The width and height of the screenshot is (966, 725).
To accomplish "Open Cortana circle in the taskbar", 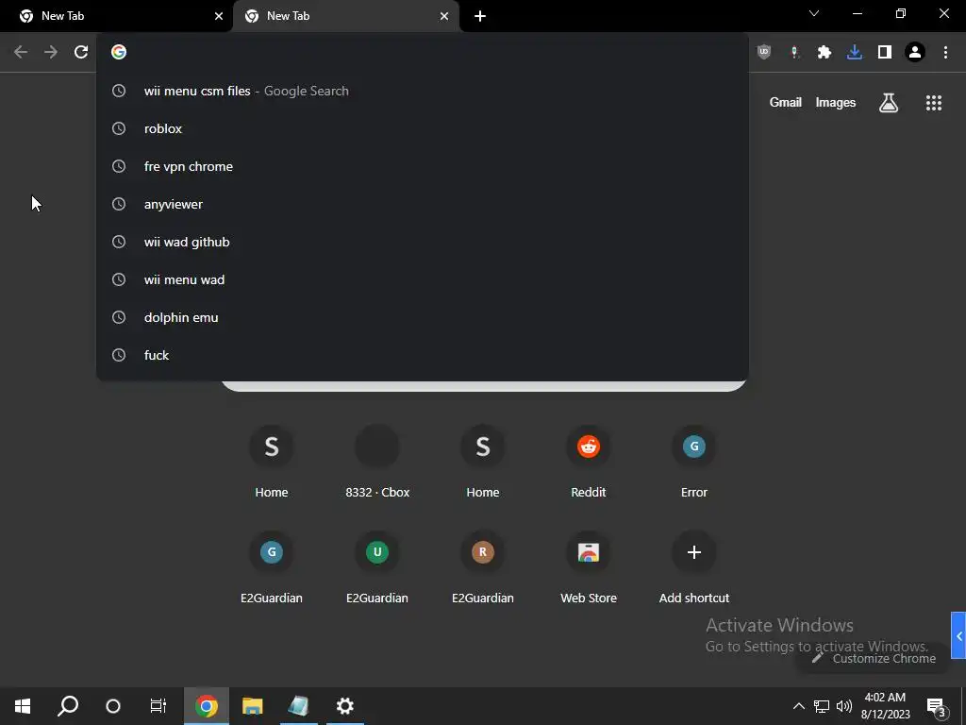I will 113,706.
